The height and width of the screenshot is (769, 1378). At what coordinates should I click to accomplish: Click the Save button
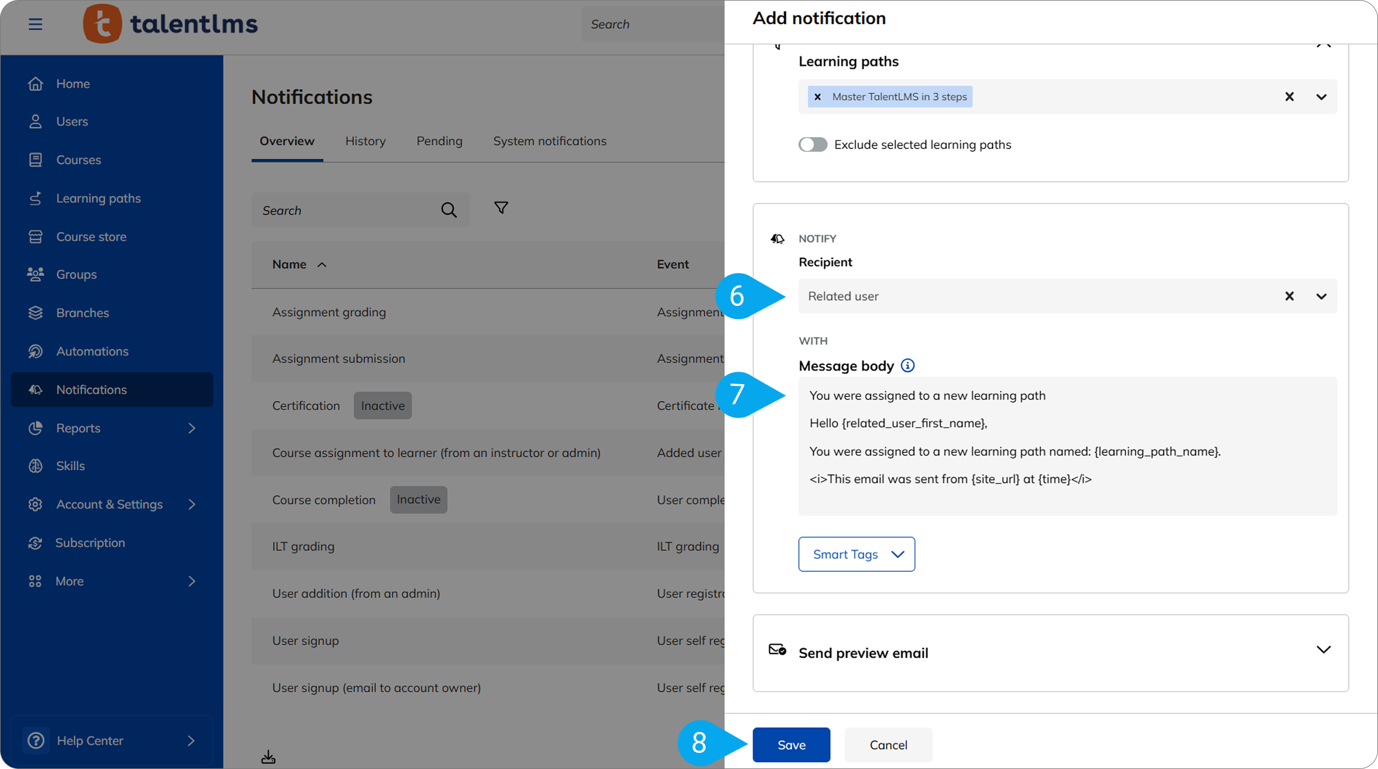tap(791, 745)
